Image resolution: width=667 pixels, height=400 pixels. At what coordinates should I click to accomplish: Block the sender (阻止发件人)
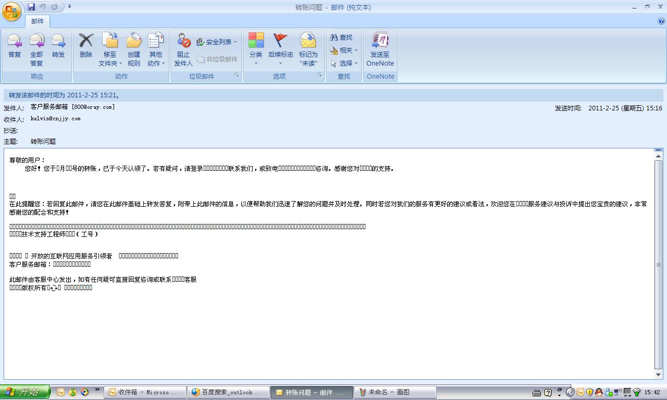tap(183, 50)
